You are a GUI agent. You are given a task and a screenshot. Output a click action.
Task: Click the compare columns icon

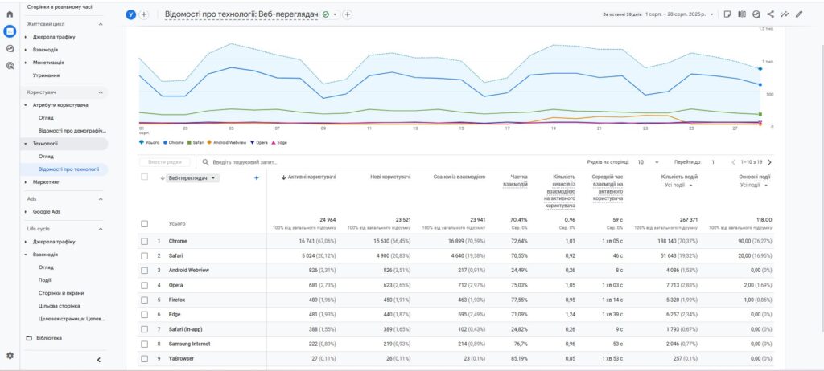[742, 14]
